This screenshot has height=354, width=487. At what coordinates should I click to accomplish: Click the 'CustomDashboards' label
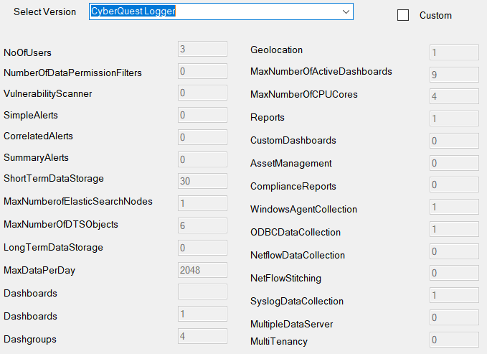coord(293,140)
